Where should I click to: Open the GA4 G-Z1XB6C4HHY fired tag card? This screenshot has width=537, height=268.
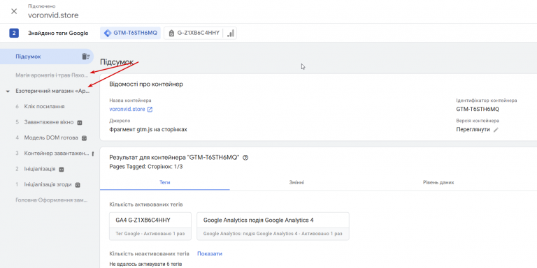coord(150,226)
